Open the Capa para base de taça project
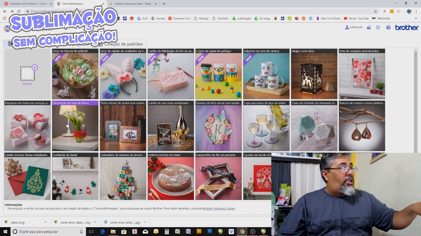The image size is (421, 236). coord(266,126)
